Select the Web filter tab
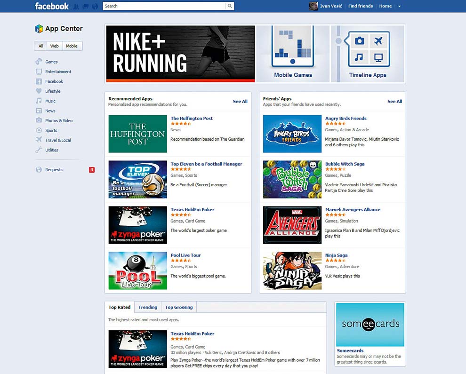This screenshot has width=466, height=374. tap(55, 46)
